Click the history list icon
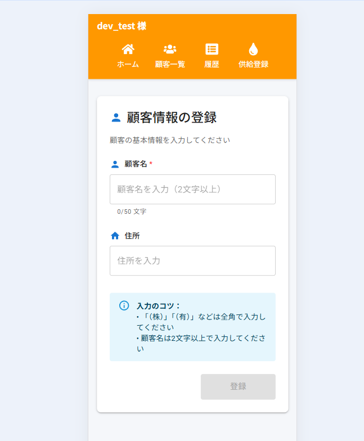Image resolution: width=364 pixels, height=441 pixels. point(212,49)
